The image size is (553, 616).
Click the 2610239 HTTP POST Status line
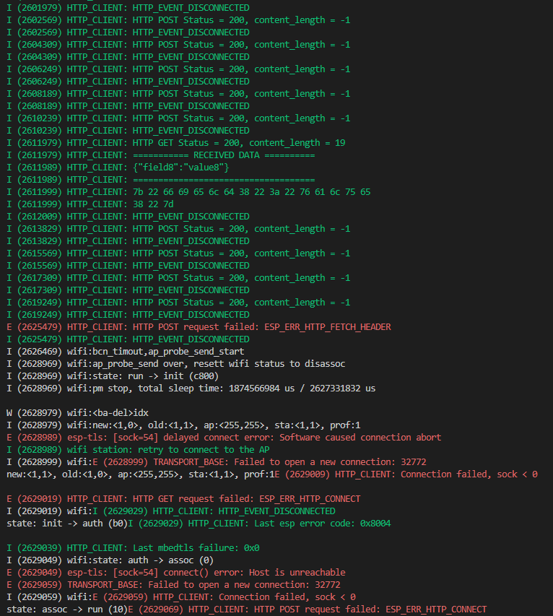[x=178, y=118]
